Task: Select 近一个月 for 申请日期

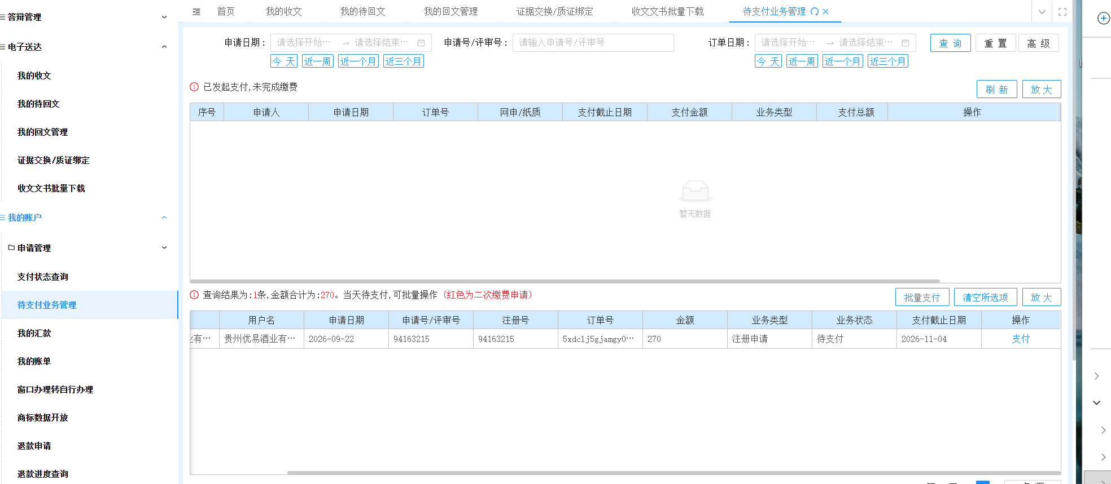Action: point(358,61)
